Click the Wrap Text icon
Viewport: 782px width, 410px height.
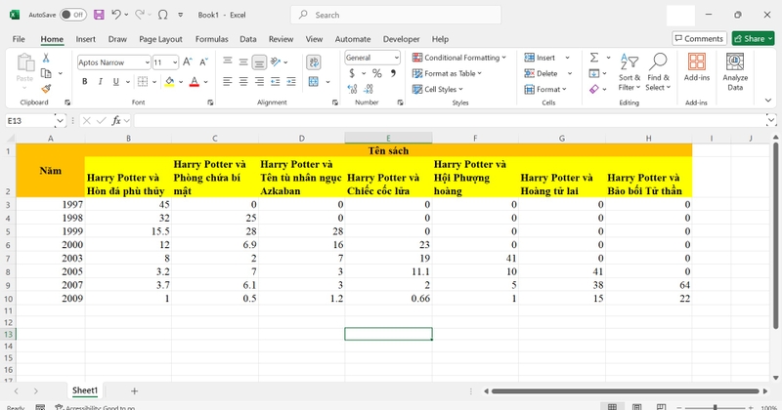coord(314,62)
